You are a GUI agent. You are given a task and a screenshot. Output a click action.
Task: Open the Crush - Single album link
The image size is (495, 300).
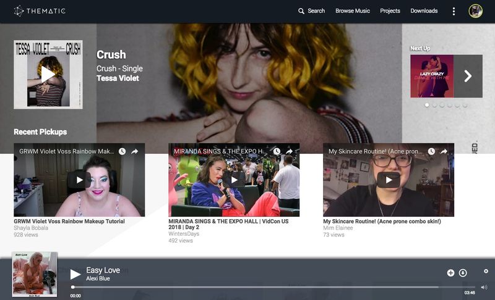(119, 69)
